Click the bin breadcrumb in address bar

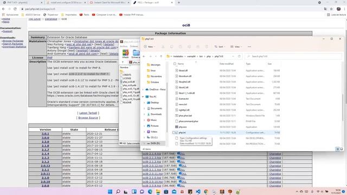click(201, 56)
